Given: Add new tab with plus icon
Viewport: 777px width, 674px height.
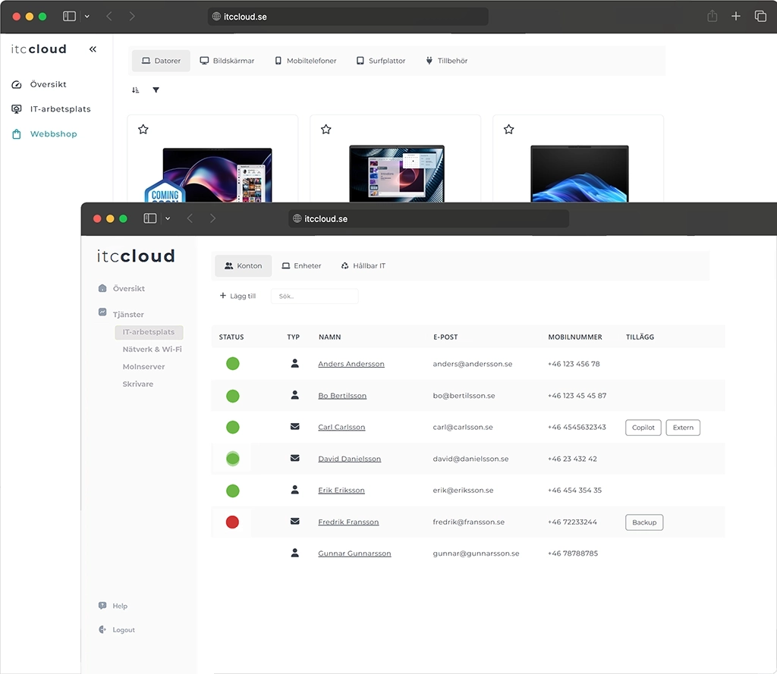Looking at the screenshot, I should point(735,16).
